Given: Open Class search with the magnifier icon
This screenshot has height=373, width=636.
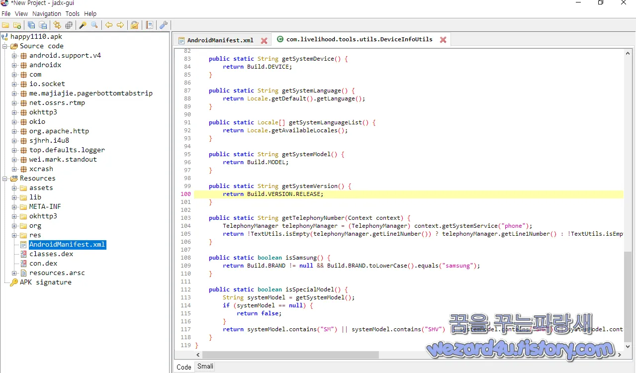Looking at the screenshot, I should point(94,25).
